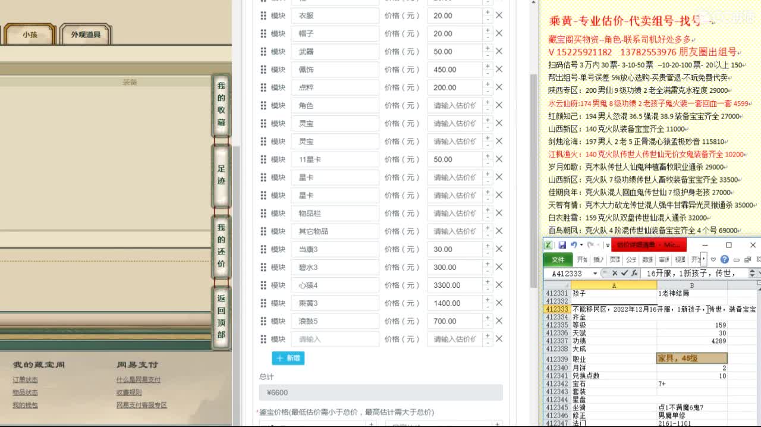Open the undo history dropdown arrow

coord(580,245)
